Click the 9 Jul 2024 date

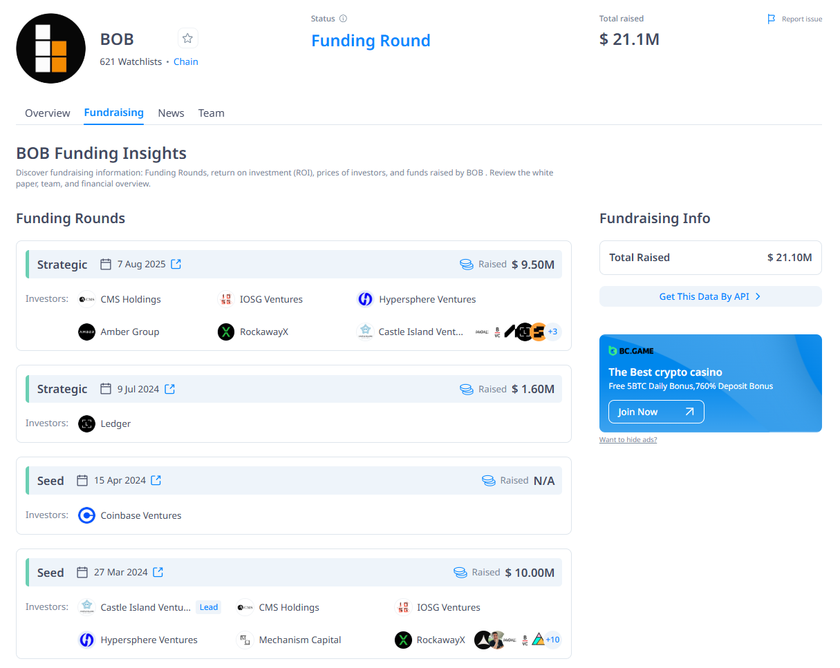tap(138, 389)
